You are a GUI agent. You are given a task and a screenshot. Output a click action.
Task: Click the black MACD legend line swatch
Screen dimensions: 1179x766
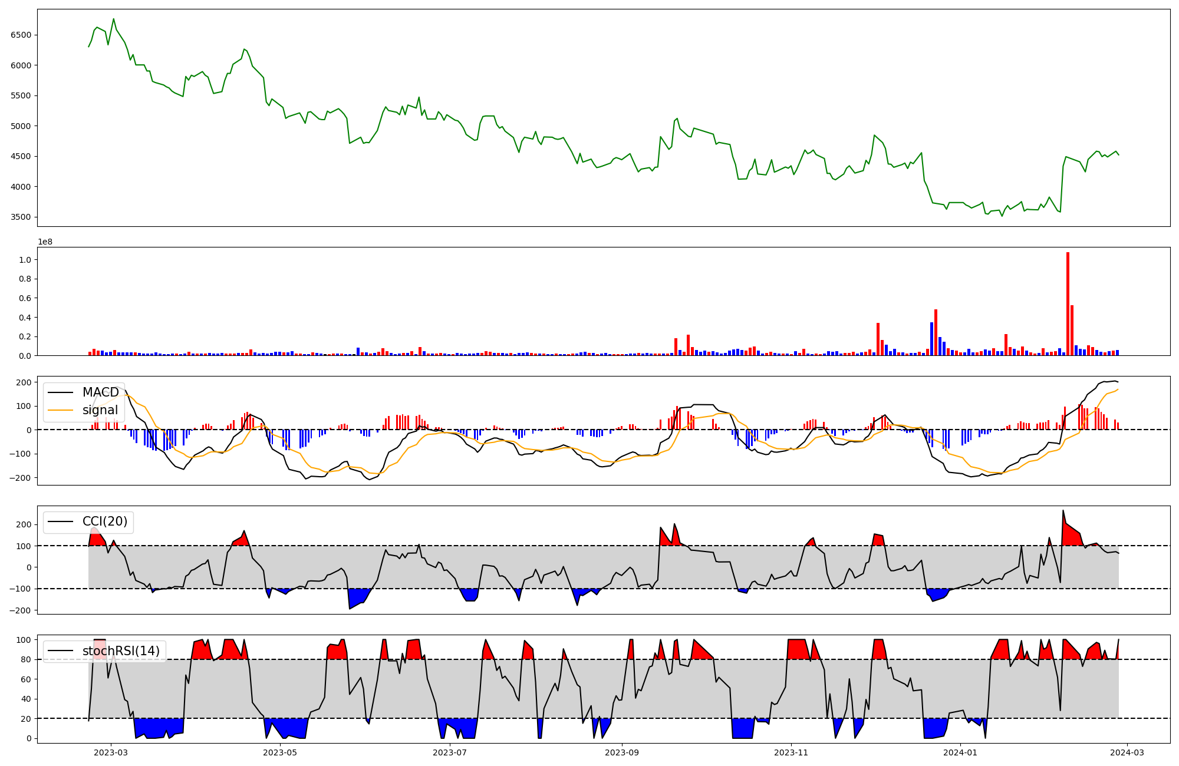pos(60,392)
